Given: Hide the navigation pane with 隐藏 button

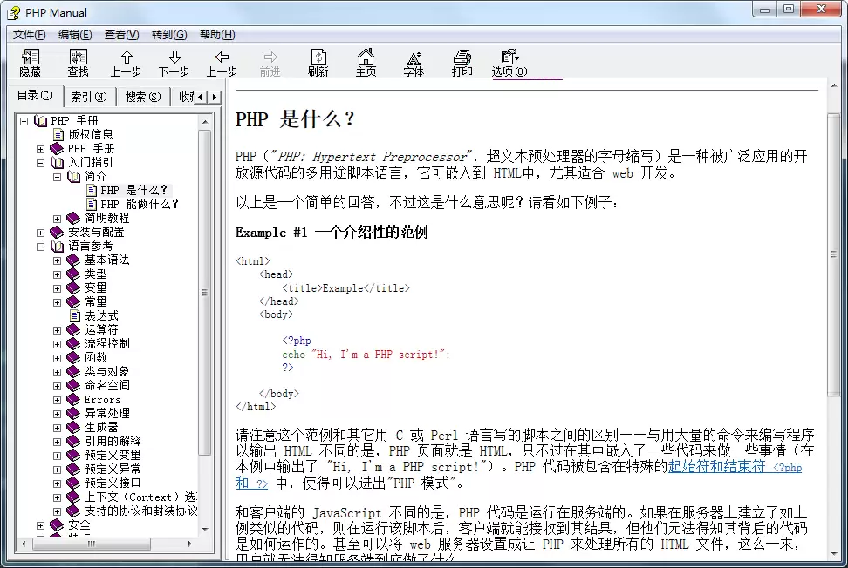Looking at the screenshot, I should point(31,63).
